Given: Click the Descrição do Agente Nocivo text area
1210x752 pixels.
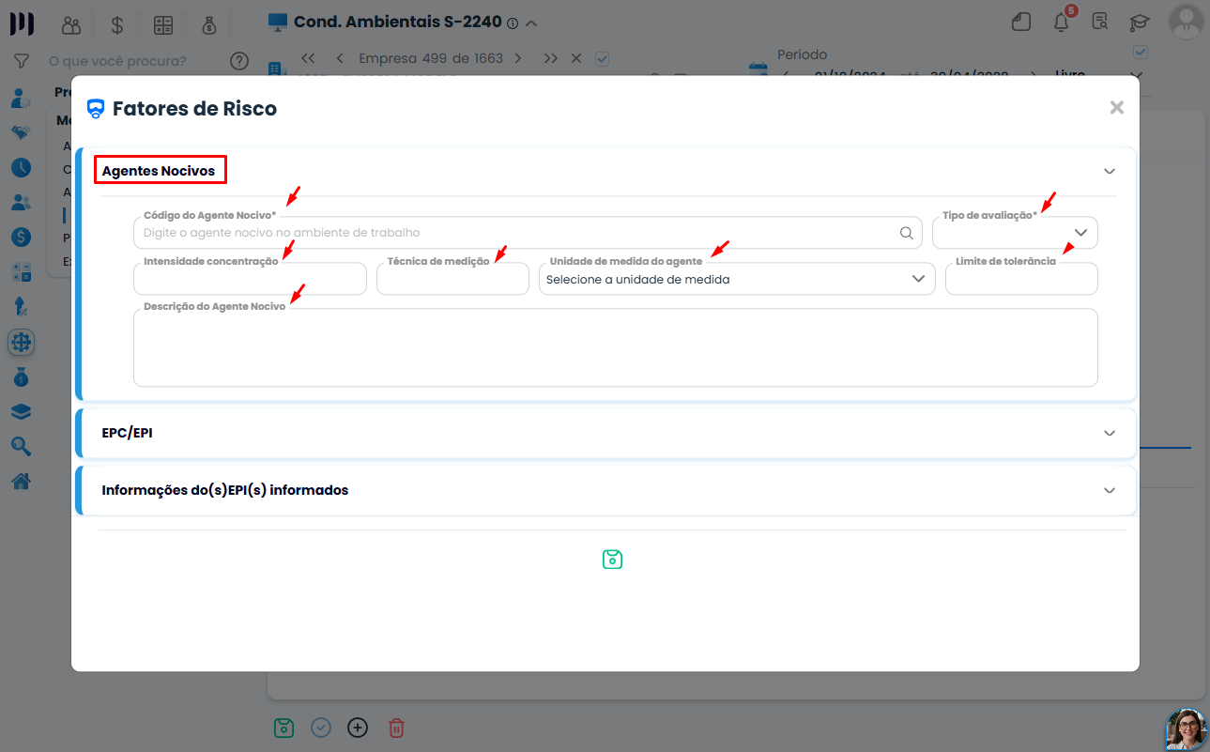Looking at the screenshot, I should pos(616,347).
